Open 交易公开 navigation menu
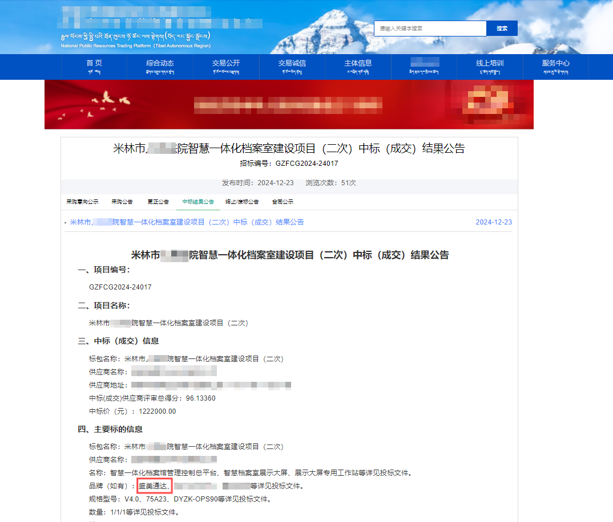Viewport: 613px width, 522px height. point(226,66)
